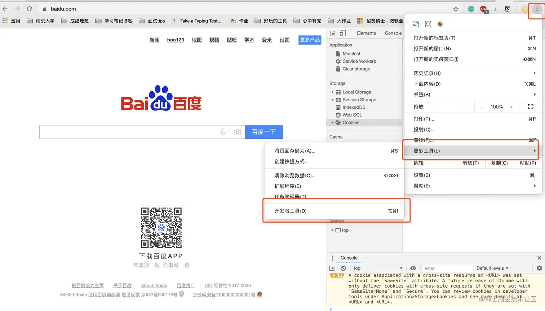545x311 pixels.
Task: Click the lock icon next to baidu.com
Action: [45, 9]
